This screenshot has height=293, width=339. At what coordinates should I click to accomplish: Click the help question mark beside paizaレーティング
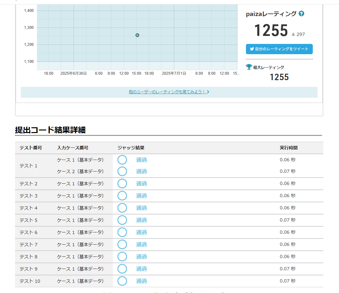[301, 14]
